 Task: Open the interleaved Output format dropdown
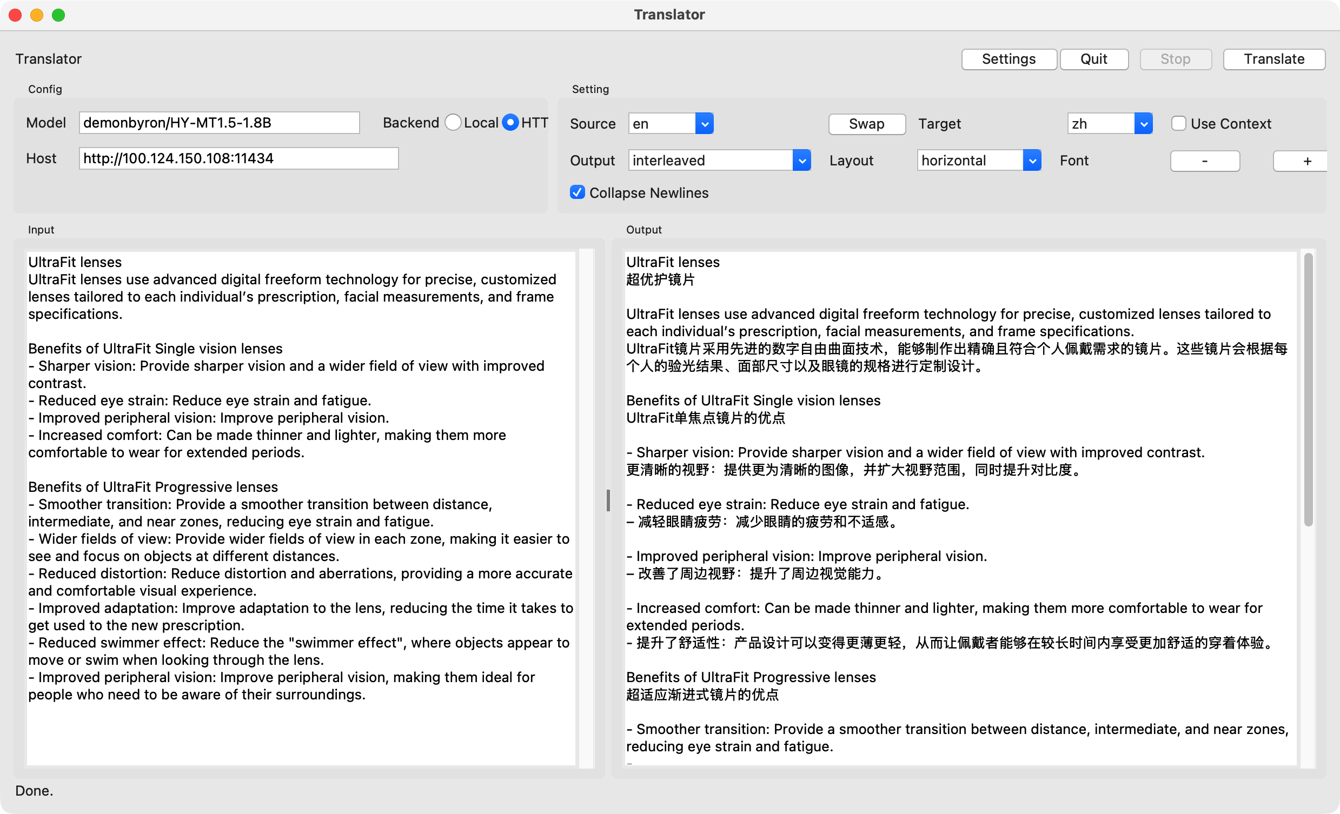719,160
